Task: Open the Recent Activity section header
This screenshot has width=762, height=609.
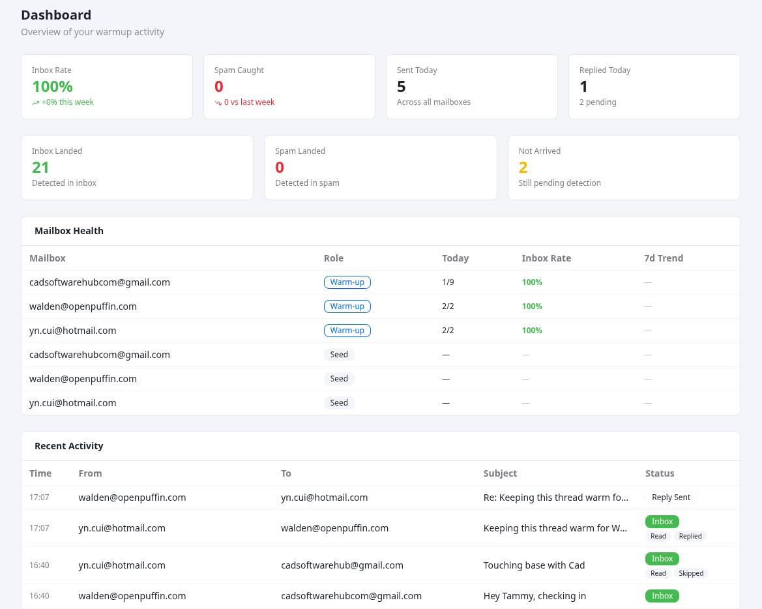Action: coord(68,445)
